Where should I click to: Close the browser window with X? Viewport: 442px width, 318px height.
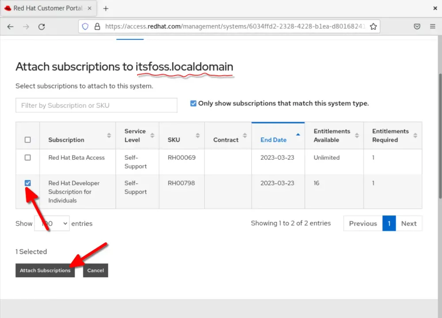435,8
